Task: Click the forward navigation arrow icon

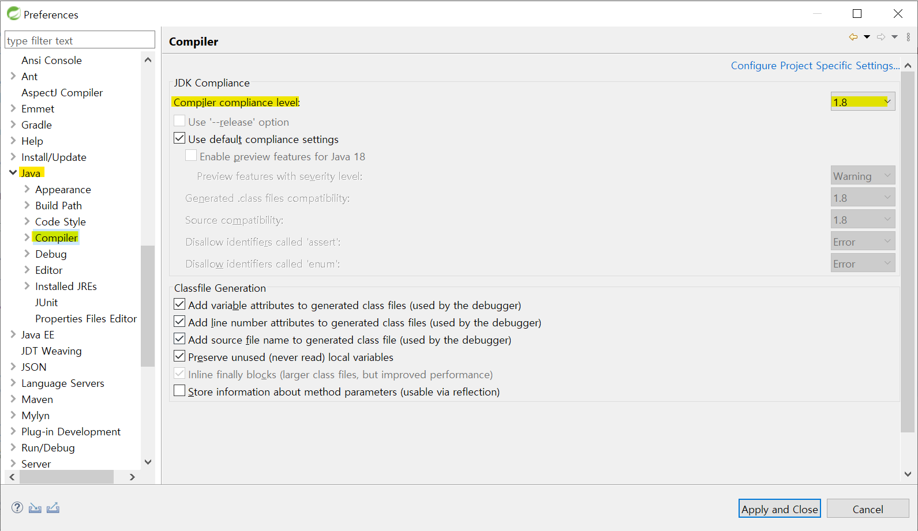Action: coord(881,37)
